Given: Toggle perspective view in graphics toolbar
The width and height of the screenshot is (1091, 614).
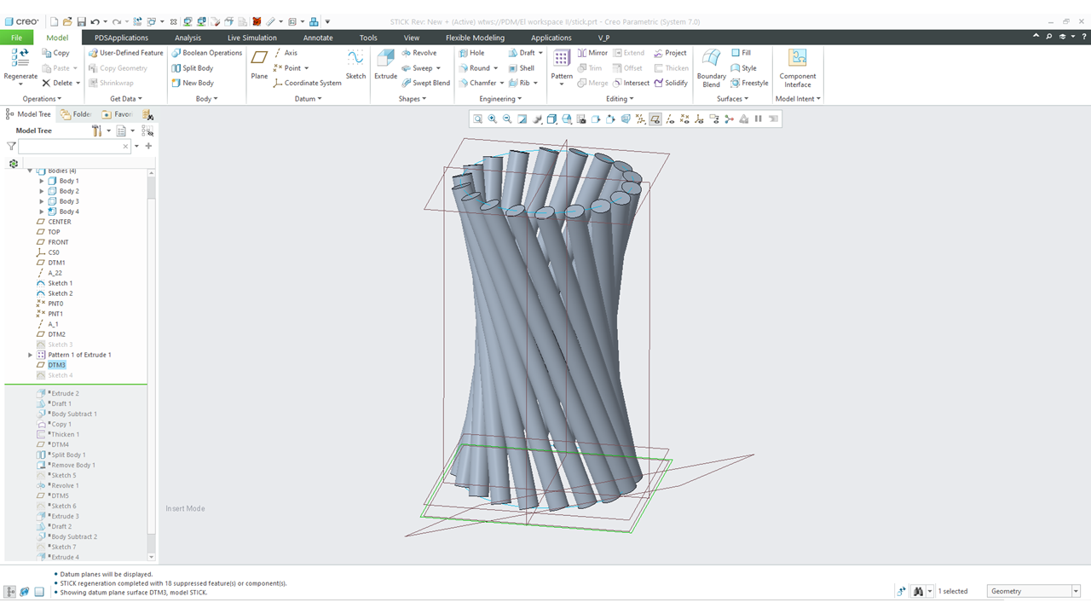Looking at the screenshot, I should point(626,119).
